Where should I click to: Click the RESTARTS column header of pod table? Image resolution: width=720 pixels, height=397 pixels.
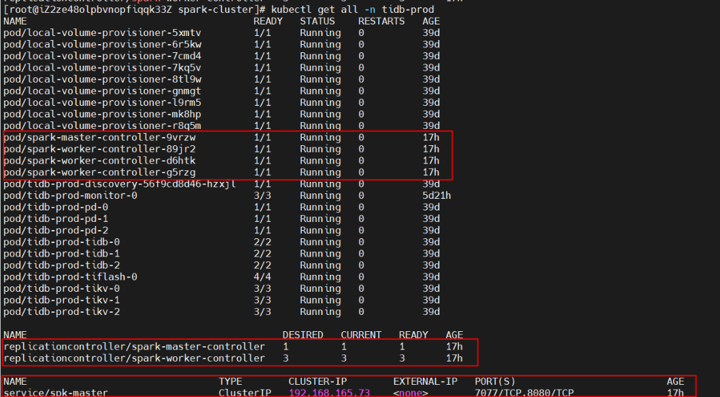pos(381,22)
